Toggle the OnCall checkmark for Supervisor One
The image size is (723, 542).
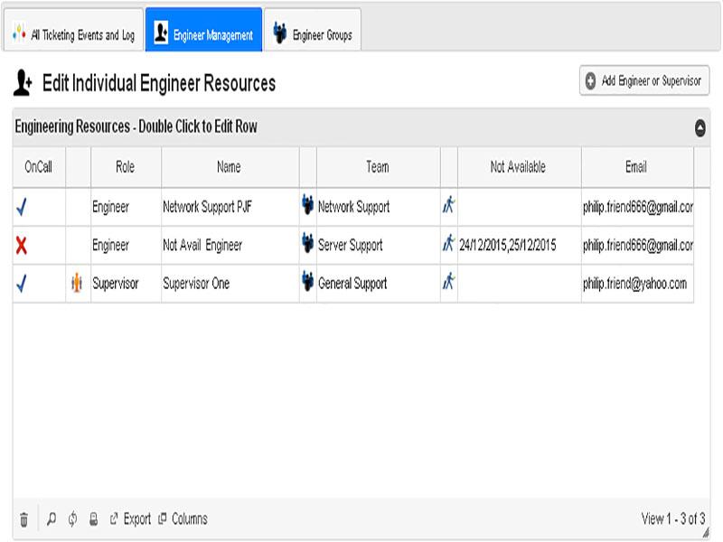point(22,284)
